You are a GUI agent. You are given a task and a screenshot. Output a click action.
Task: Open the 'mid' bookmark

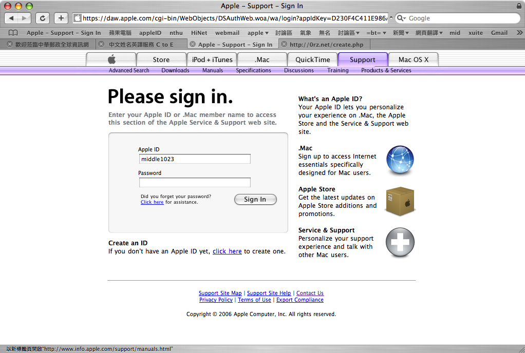point(455,33)
